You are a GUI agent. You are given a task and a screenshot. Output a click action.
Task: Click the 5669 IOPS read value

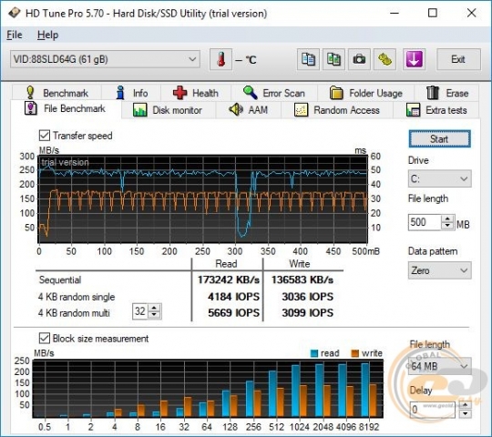(233, 312)
